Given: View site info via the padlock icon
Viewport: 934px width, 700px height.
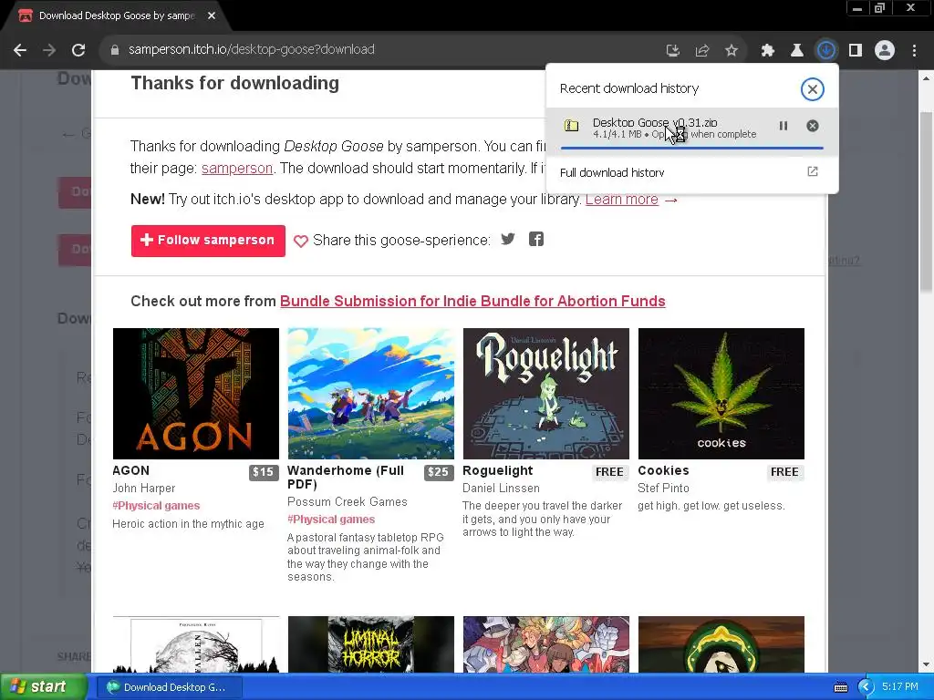Looking at the screenshot, I should point(115,50).
